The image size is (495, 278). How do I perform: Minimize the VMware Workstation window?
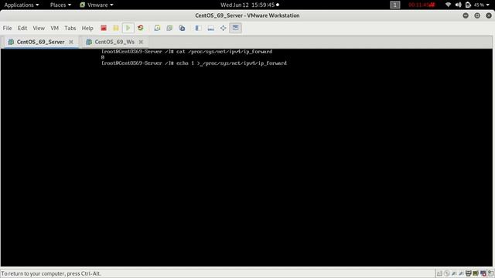[466, 15]
